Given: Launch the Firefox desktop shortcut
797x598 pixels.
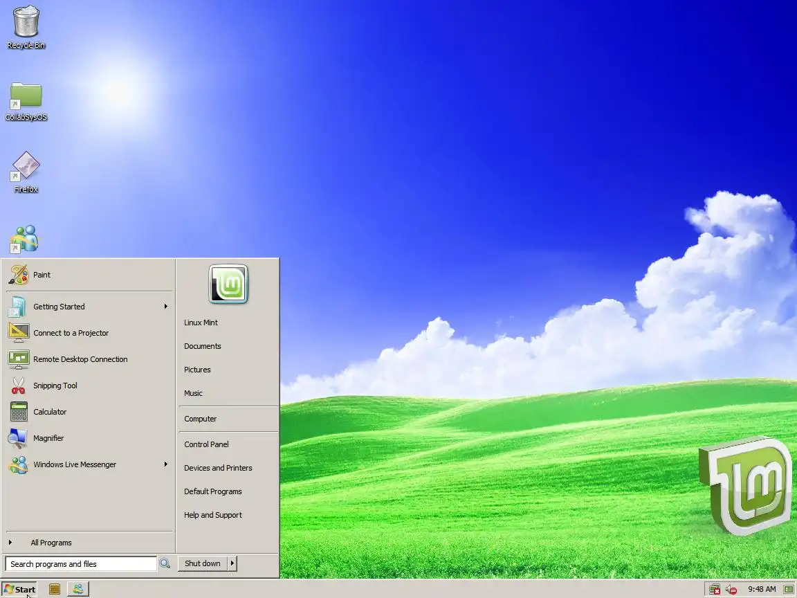Looking at the screenshot, I should point(26,172).
